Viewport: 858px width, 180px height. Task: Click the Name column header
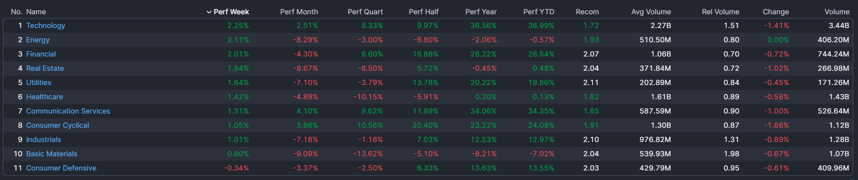[x=36, y=12]
